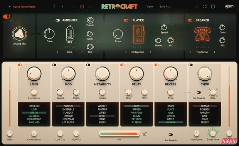Select next amplifier type after Tube
Image resolution: width=239 pixels, height=146 pixels.
tap(82, 52)
